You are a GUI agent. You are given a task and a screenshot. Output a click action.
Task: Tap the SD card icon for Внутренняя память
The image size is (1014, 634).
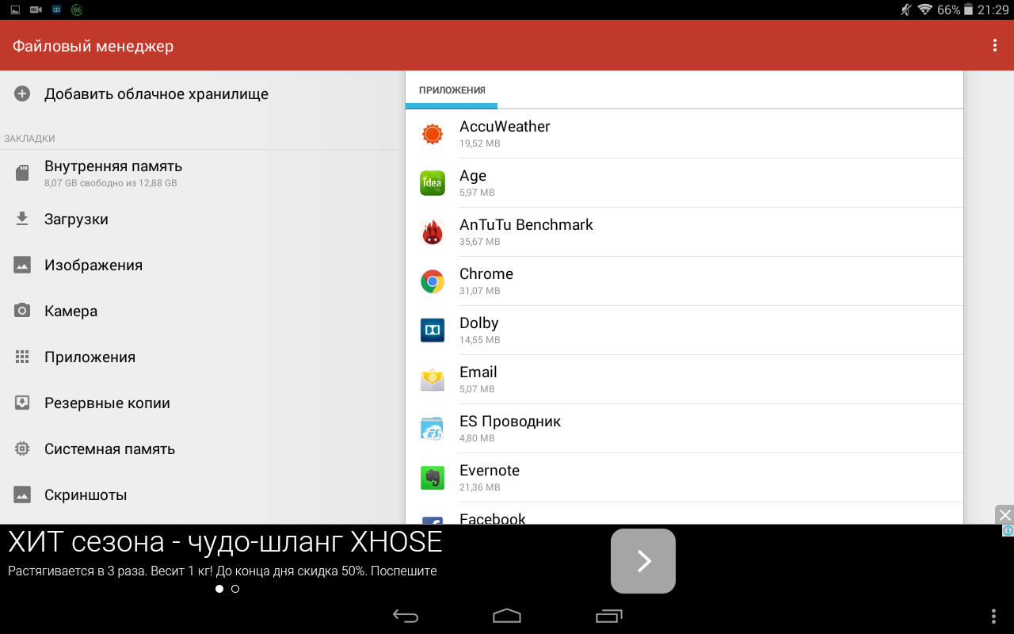22,173
